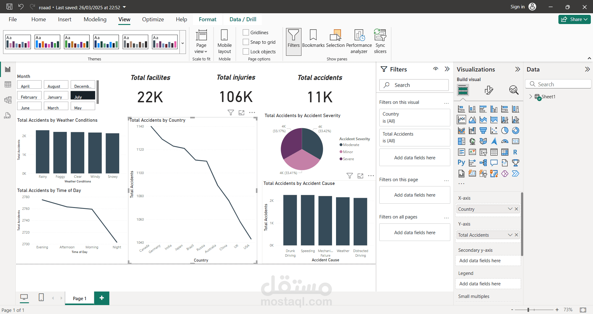The width and height of the screenshot is (593, 314).
Task: Toggle the Lock objects checkbox
Action: pyautogui.click(x=246, y=51)
